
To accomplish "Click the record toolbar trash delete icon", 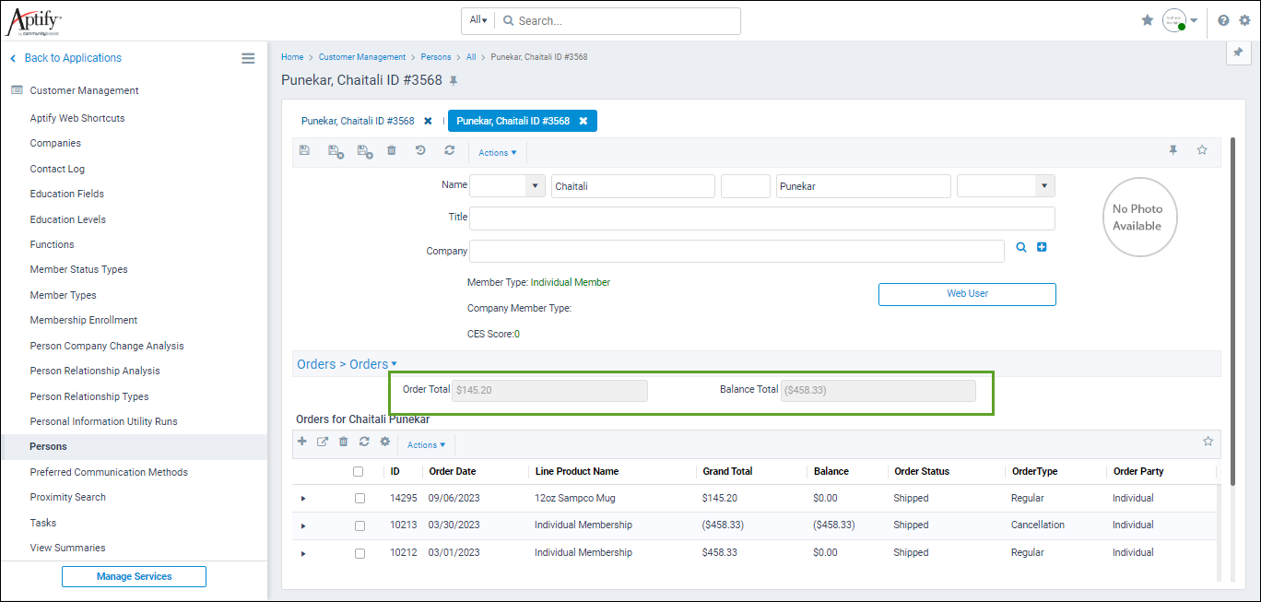I will 392,150.
